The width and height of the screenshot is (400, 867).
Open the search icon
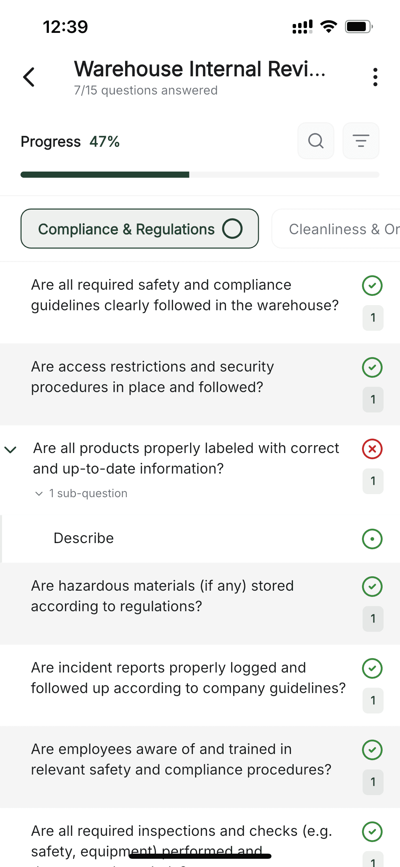[316, 141]
